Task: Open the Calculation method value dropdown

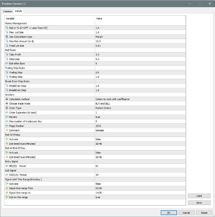Action: [x=140, y=99]
